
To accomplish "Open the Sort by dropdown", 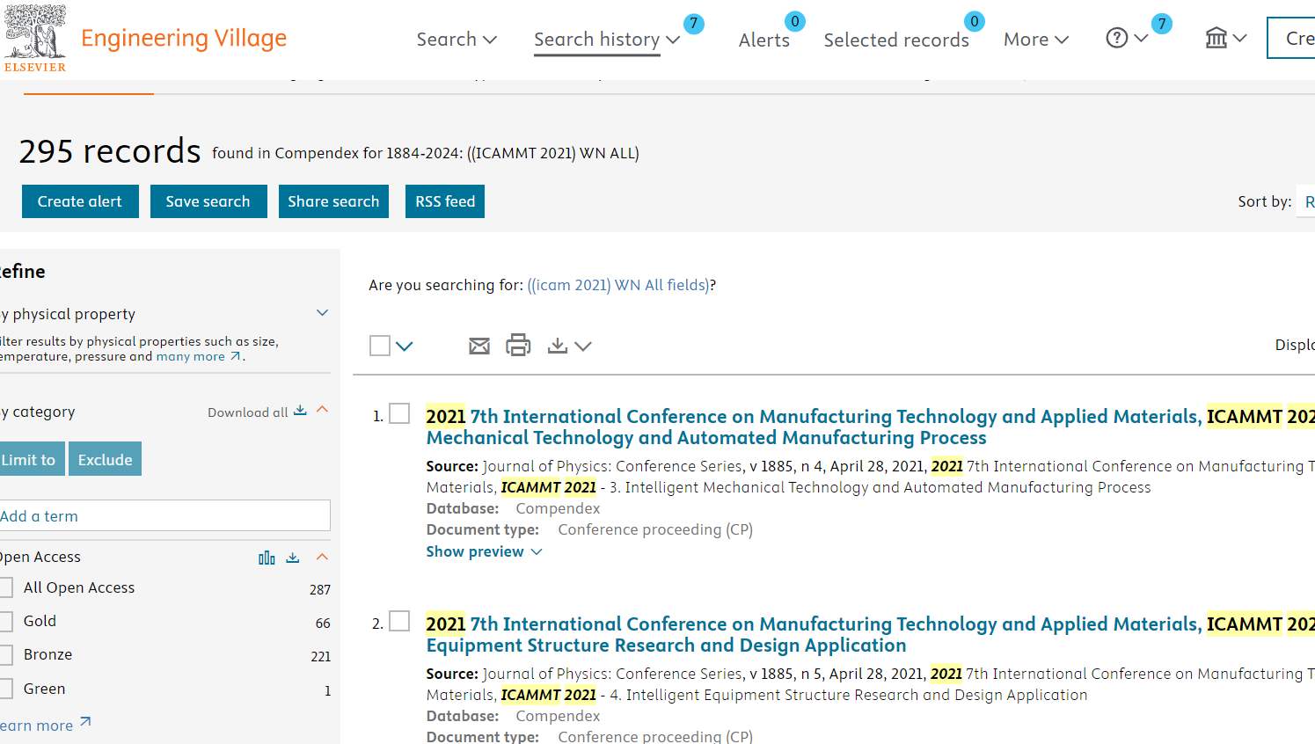I will pyautogui.click(x=1305, y=201).
